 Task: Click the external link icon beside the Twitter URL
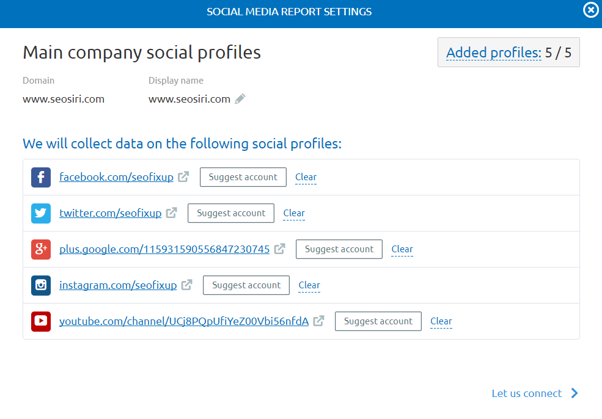pos(171,212)
